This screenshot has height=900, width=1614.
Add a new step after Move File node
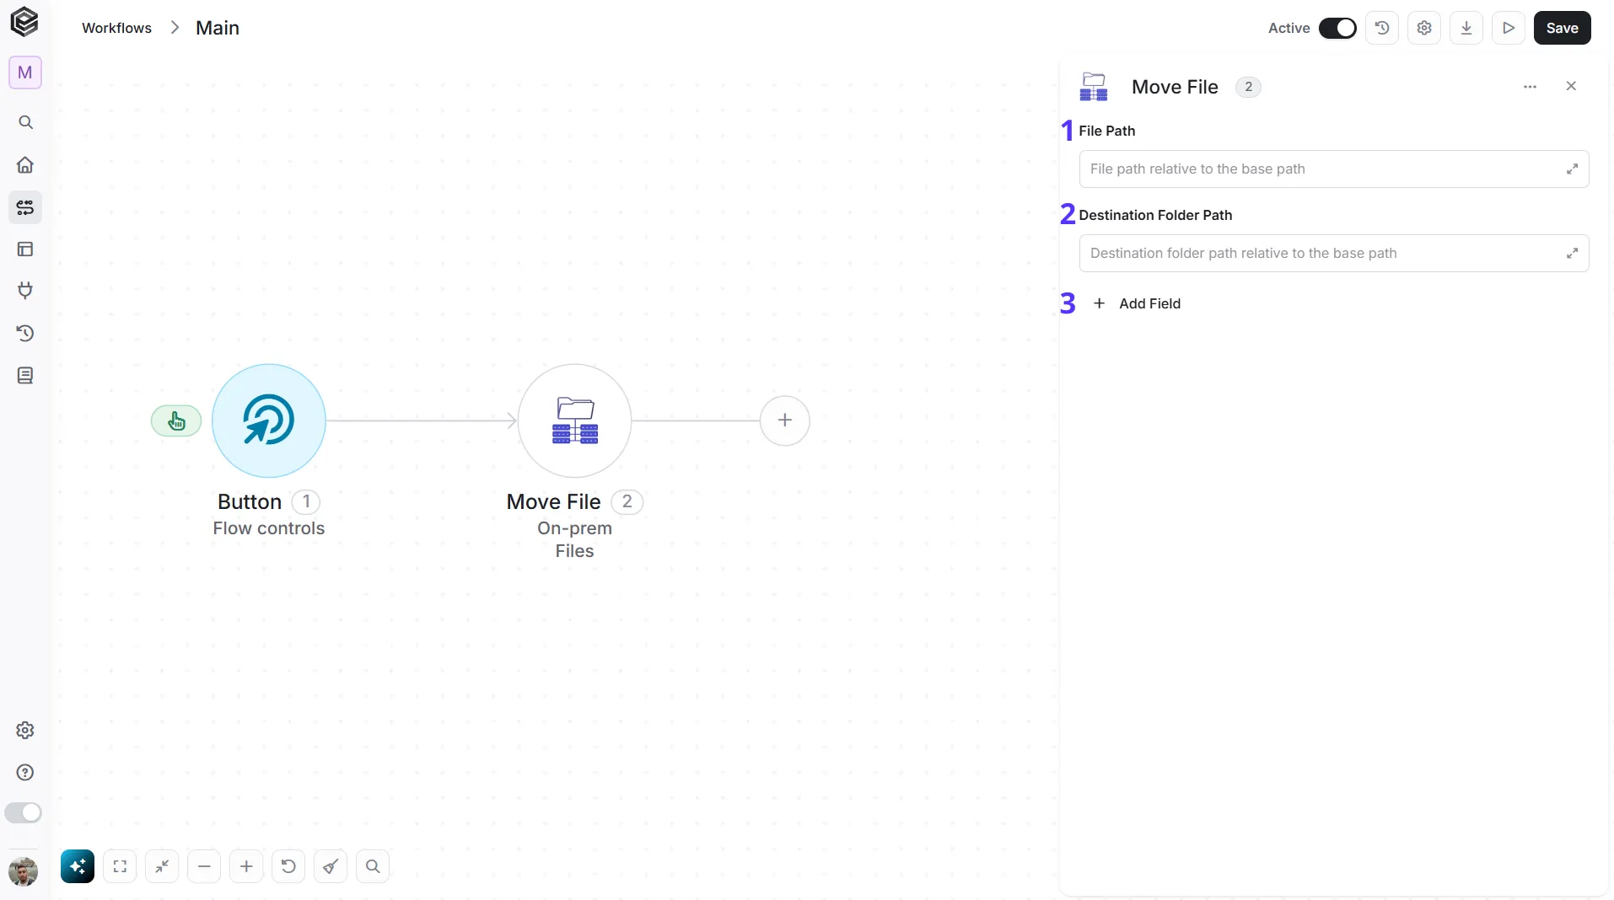click(785, 421)
